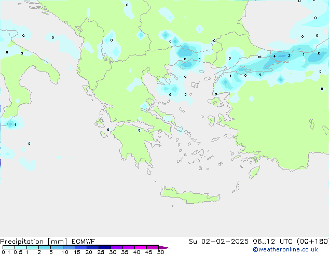This screenshot has width=329, height=254.
Task: Select the 45–50 mm legend swatch
Action: tap(153, 247)
